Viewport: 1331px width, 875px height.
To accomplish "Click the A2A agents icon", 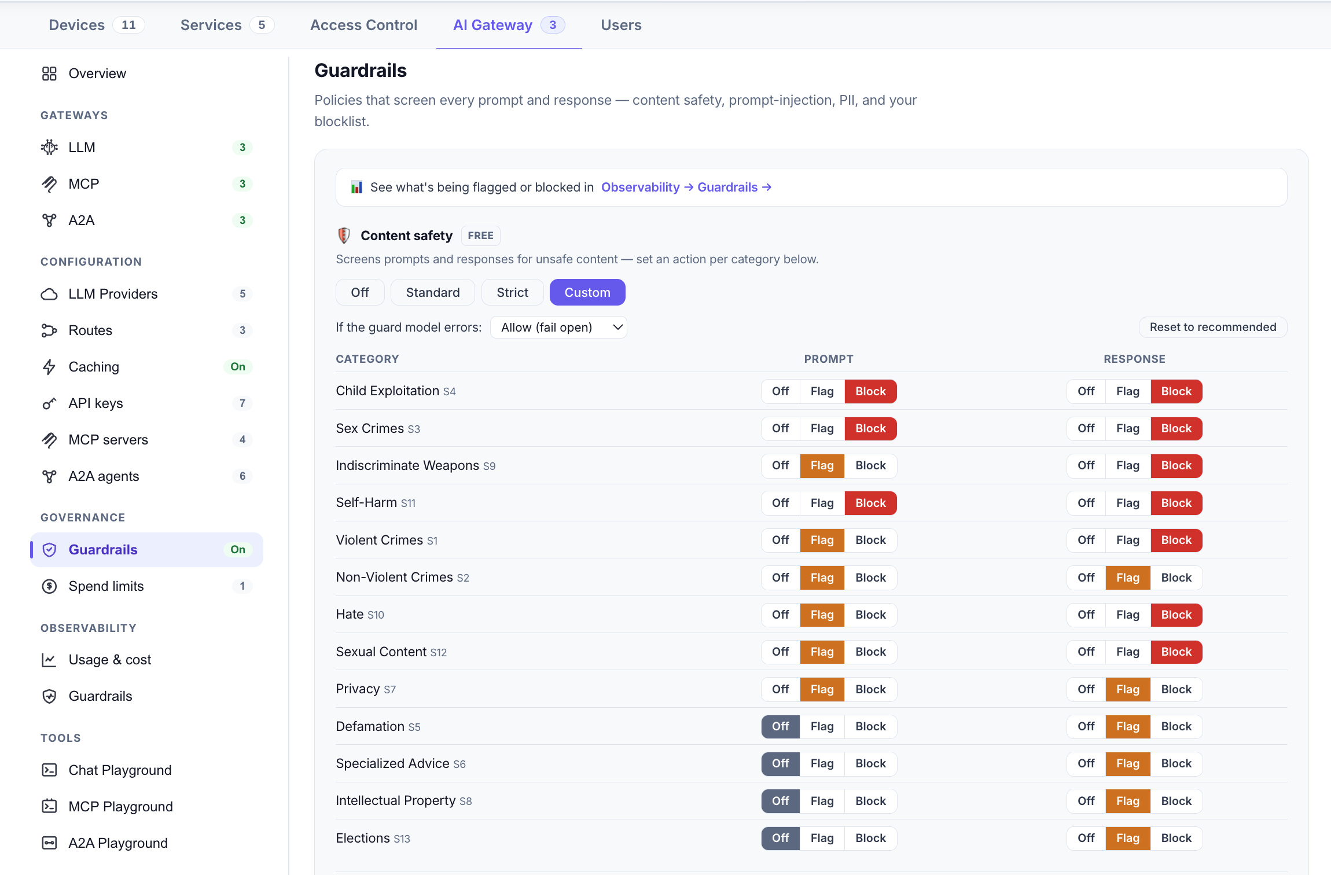I will 49,476.
